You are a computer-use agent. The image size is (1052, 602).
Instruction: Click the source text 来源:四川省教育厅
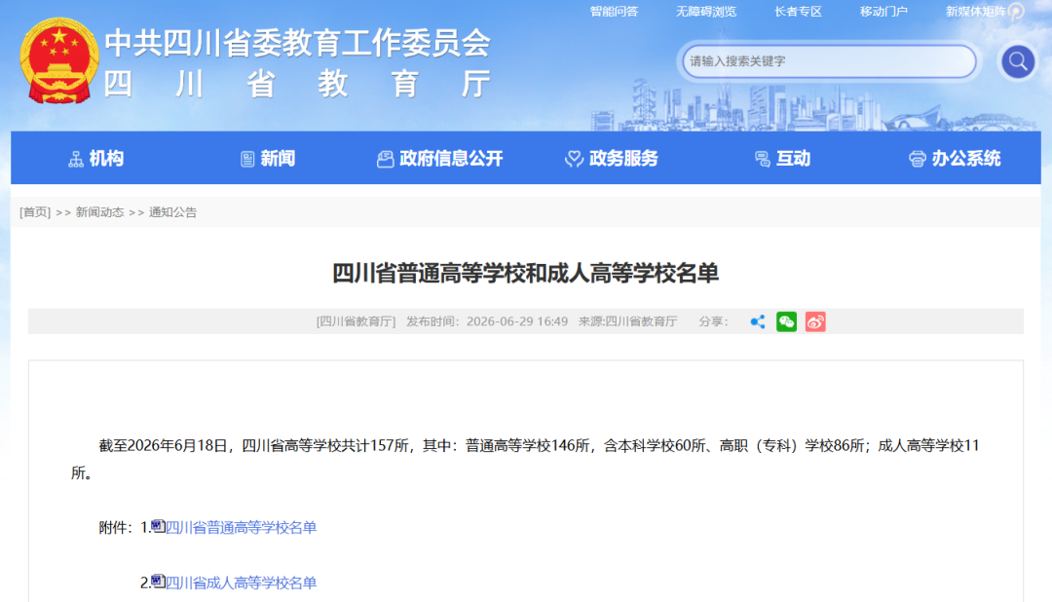pyautogui.click(x=628, y=321)
